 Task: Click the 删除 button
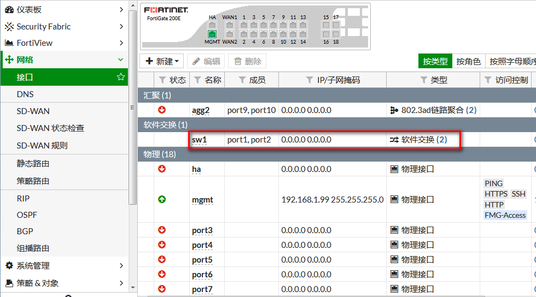(x=247, y=62)
